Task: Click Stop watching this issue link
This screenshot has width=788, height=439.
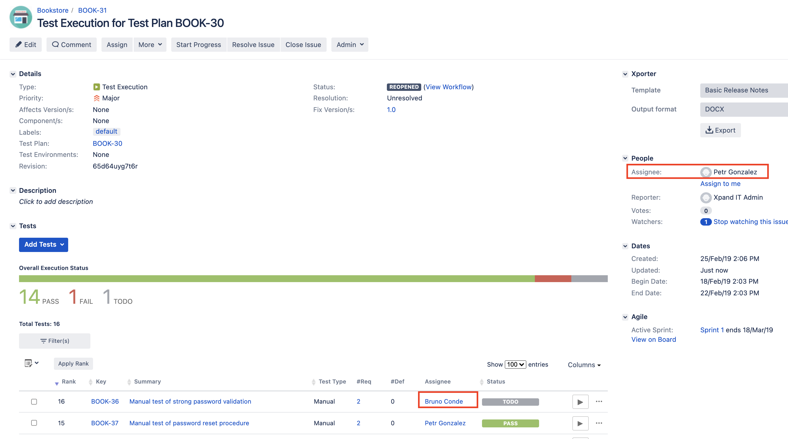Action: [751, 222]
